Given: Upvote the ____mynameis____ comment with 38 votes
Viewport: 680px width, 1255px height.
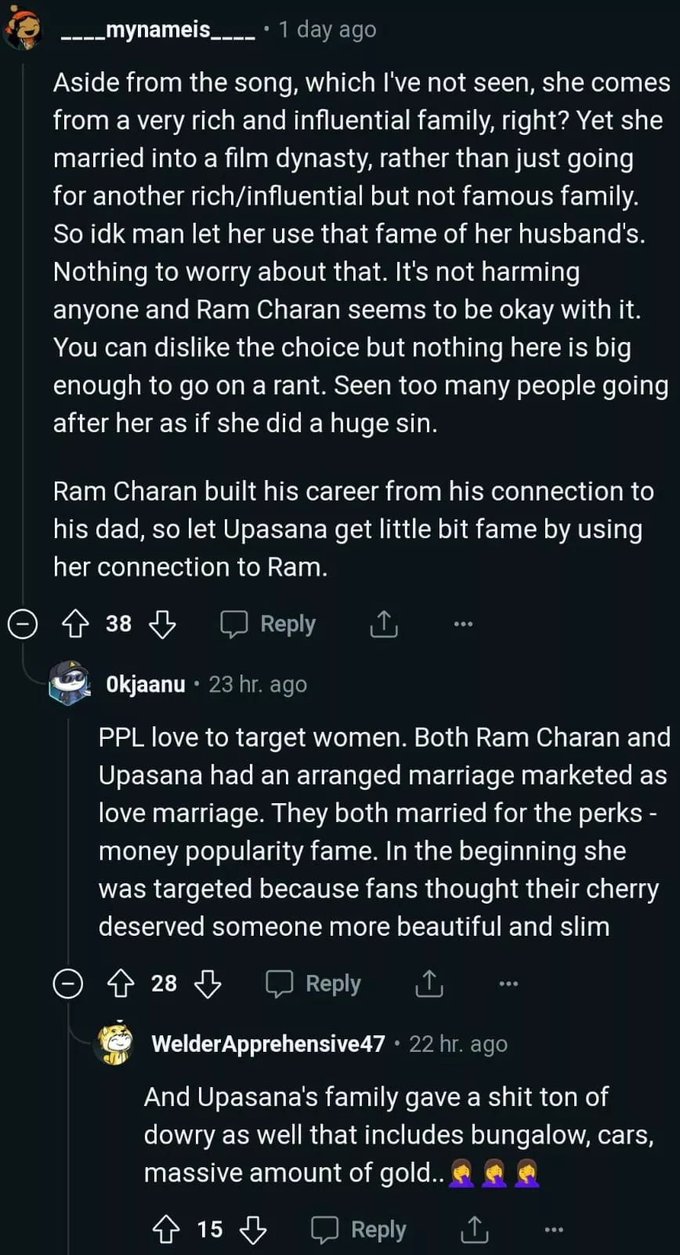Looking at the screenshot, I should pos(75,624).
